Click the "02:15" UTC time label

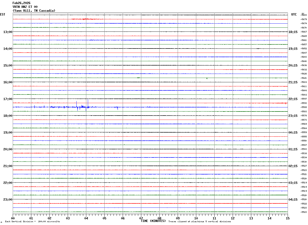[293, 166]
